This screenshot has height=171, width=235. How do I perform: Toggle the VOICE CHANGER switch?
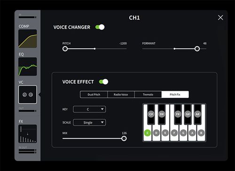[100, 27]
